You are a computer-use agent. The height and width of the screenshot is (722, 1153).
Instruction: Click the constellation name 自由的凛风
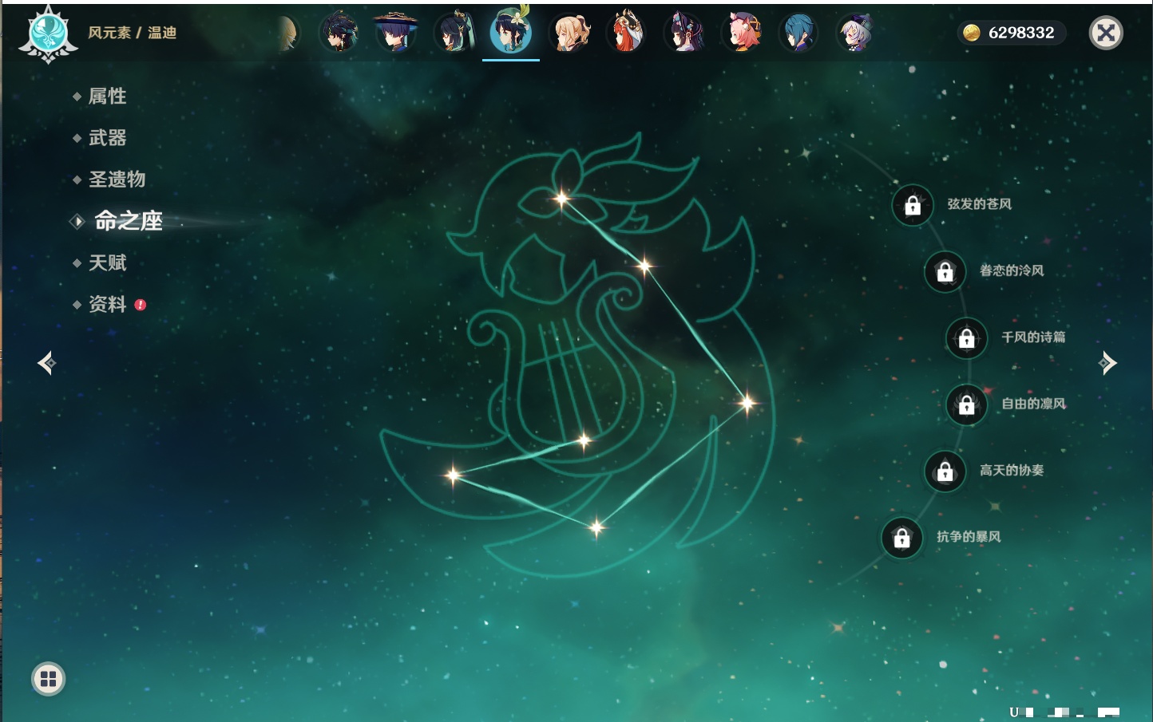click(1033, 404)
